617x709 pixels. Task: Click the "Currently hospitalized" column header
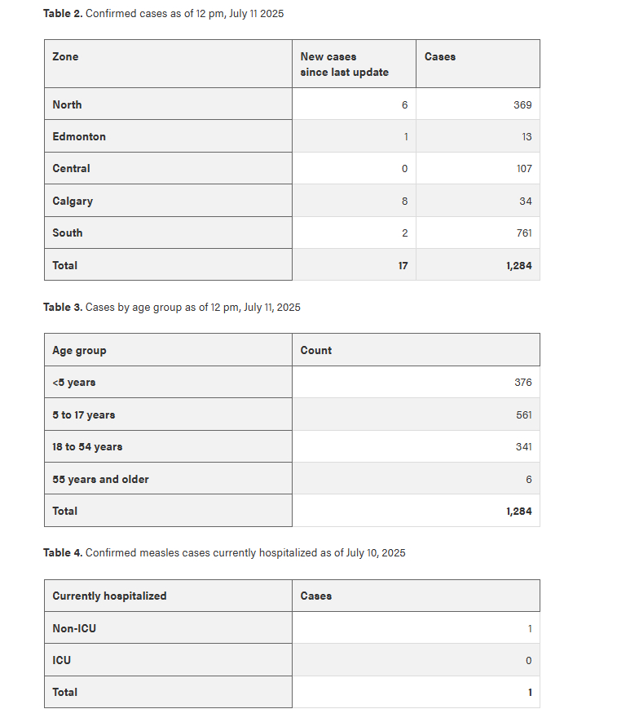click(x=109, y=596)
